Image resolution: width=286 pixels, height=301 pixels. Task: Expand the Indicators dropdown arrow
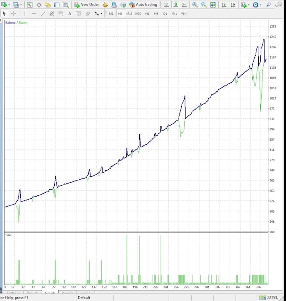(249, 5)
